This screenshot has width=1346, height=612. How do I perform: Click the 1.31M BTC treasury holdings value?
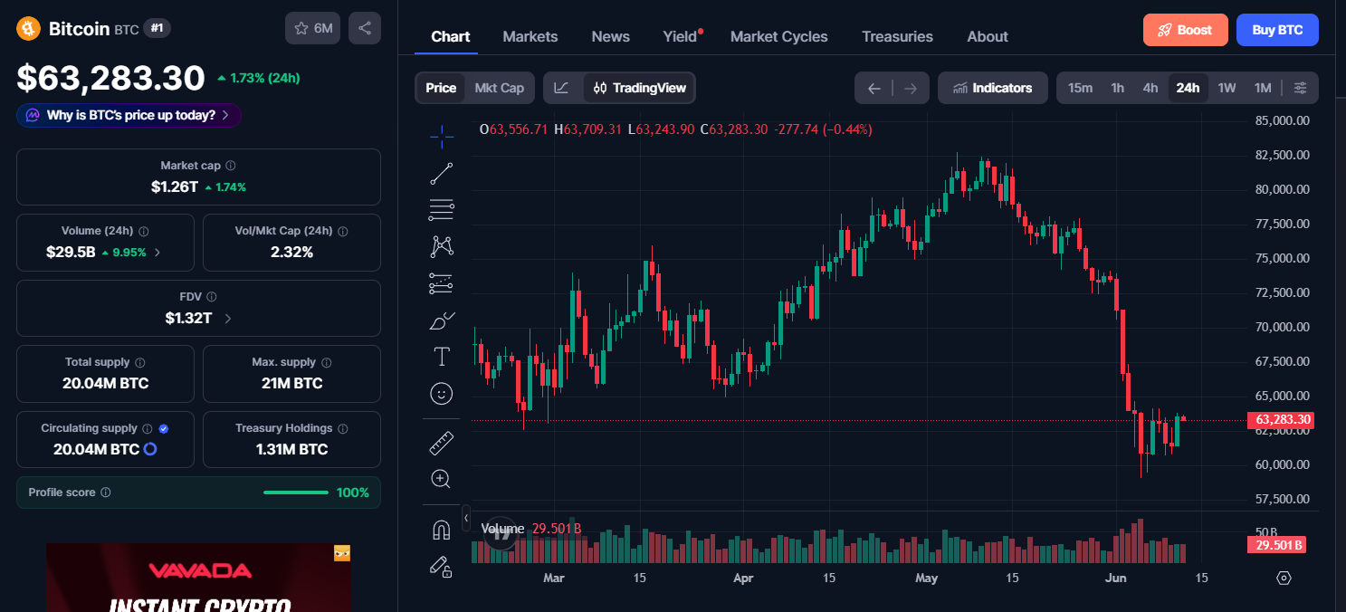coord(291,449)
